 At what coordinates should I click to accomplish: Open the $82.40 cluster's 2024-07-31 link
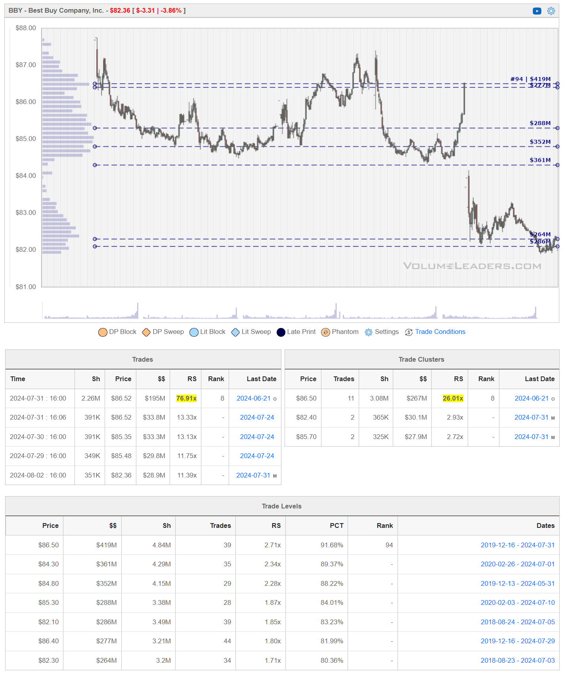click(x=532, y=417)
